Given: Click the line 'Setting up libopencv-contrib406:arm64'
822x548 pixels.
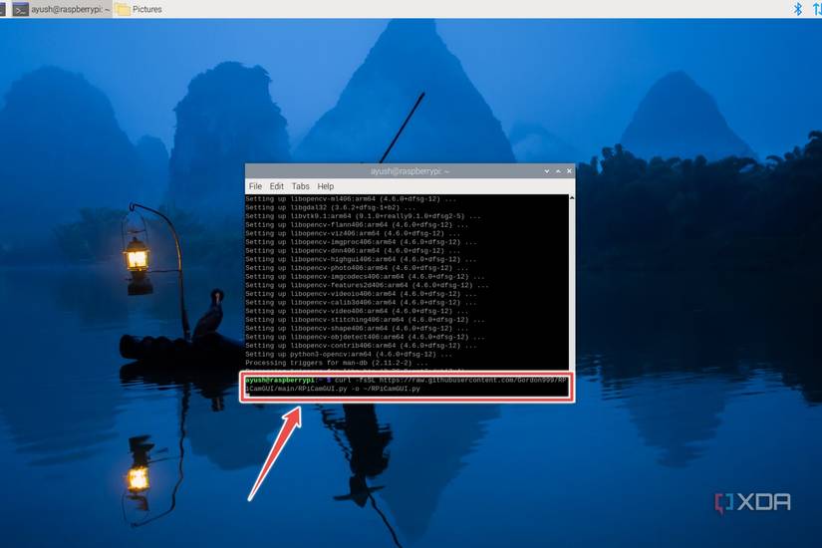Looking at the screenshot, I should click(x=362, y=346).
